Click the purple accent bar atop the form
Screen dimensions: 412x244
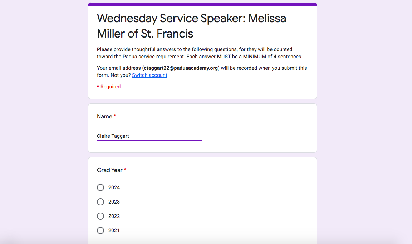point(202,4)
